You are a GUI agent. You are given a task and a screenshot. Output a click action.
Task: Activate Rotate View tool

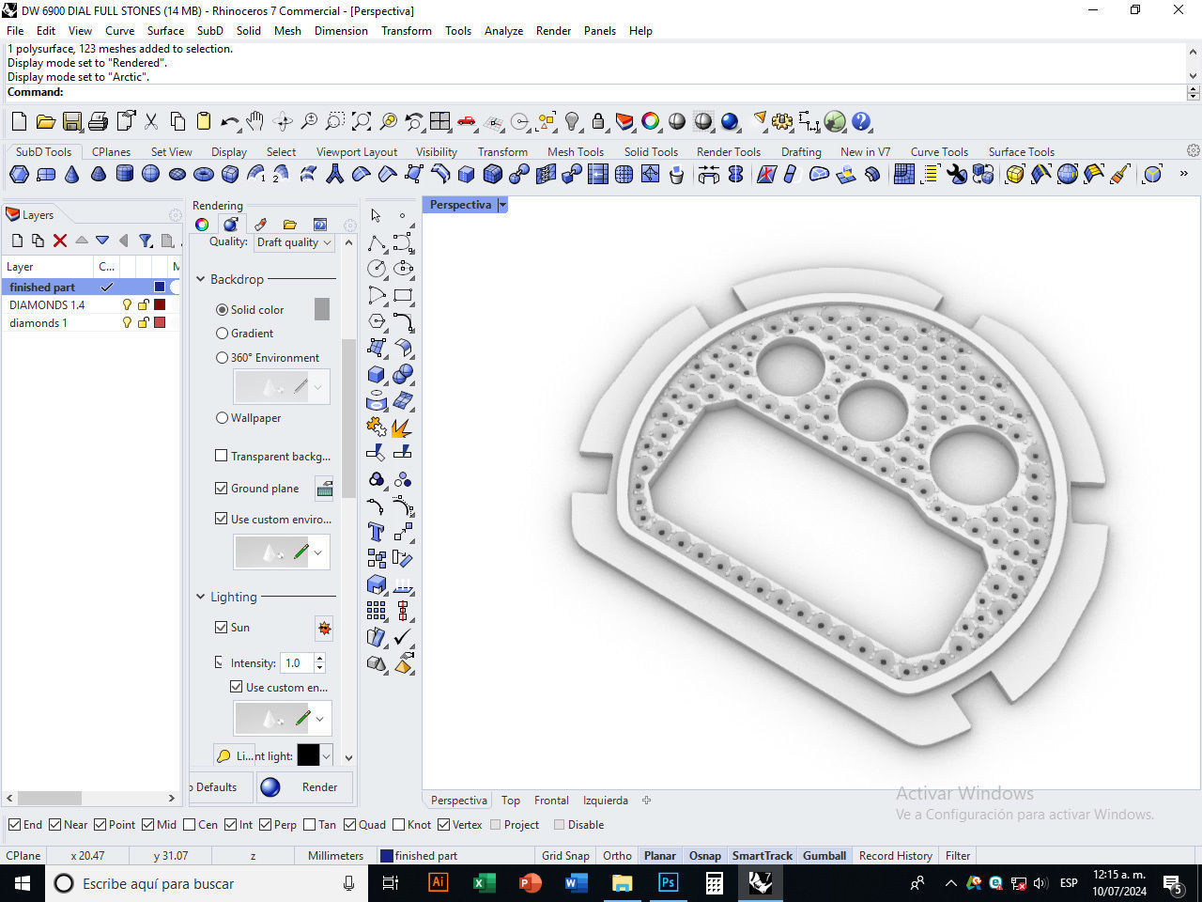click(x=282, y=121)
